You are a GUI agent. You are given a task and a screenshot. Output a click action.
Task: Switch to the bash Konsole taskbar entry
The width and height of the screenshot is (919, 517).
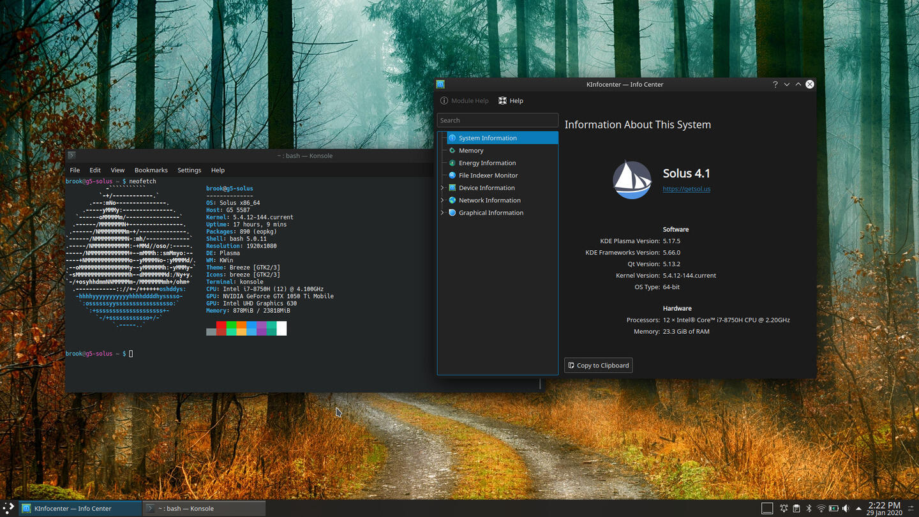(204, 509)
